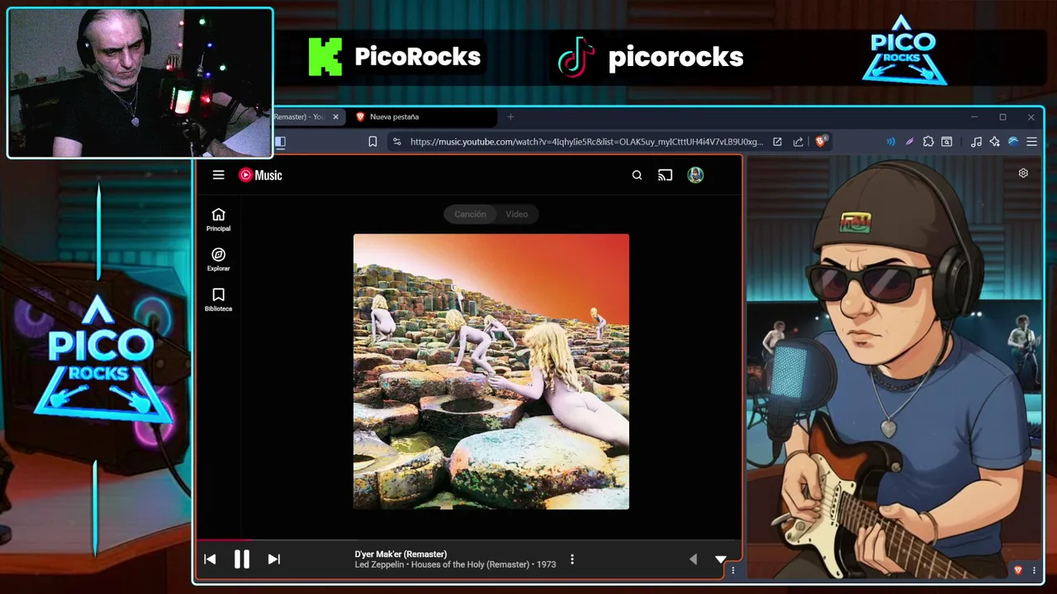Open page in external app icon
This screenshot has width=1057, height=594.
[x=777, y=142]
